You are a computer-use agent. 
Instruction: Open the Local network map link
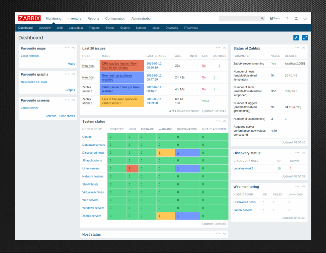click(30, 56)
